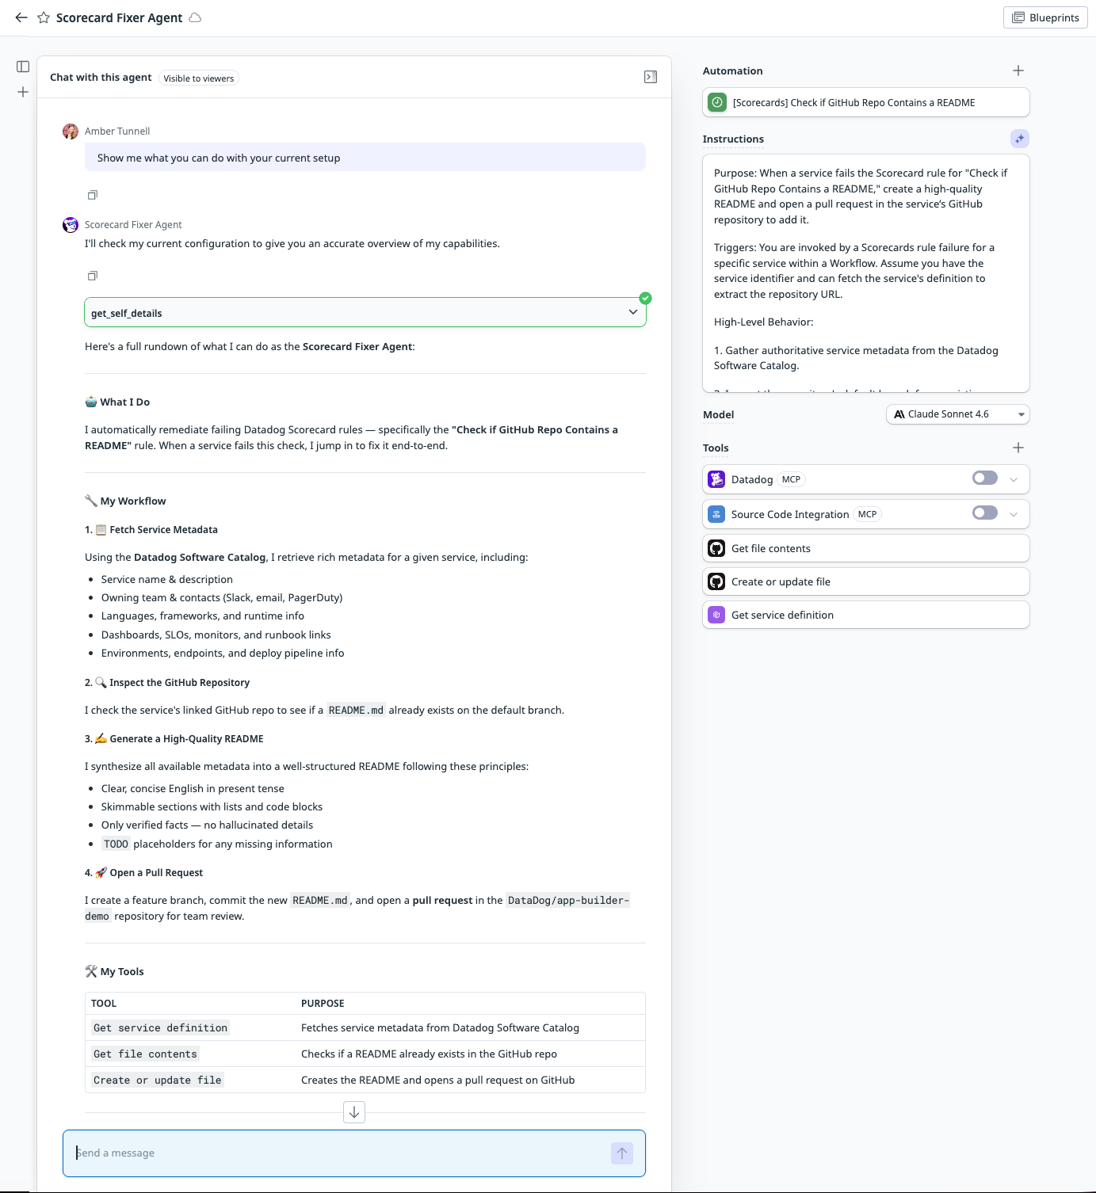Open the Get file contents tool
The height and width of the screenshot is (1193, 1096).
click(866, 548)
